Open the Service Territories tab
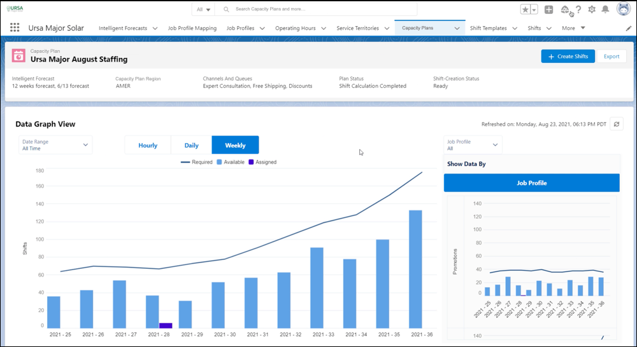Image resolution: width=637 pixels, height=347 pixels. coord(357,28)
